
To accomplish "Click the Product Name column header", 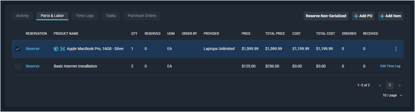I will [x=66, y=34].
